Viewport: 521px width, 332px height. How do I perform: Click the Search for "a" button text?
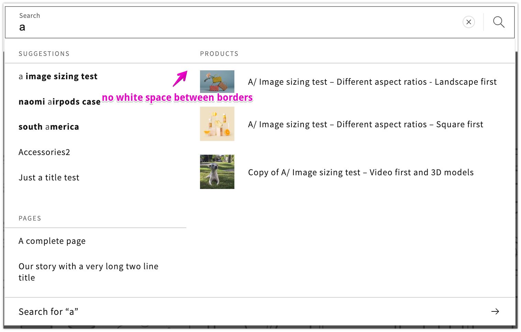coord(48,312)
